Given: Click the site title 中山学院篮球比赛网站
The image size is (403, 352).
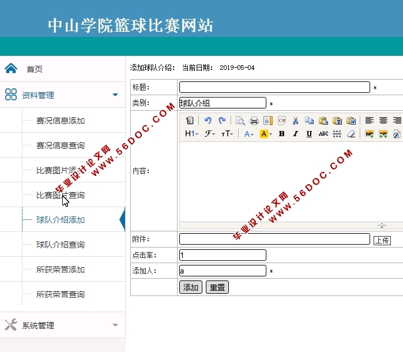Looking at the screenshot, I should coord(130,25).
